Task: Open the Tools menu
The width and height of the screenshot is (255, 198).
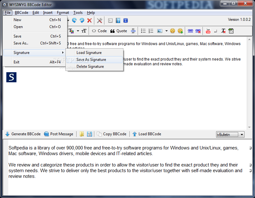Action: [x=78, y=13]
